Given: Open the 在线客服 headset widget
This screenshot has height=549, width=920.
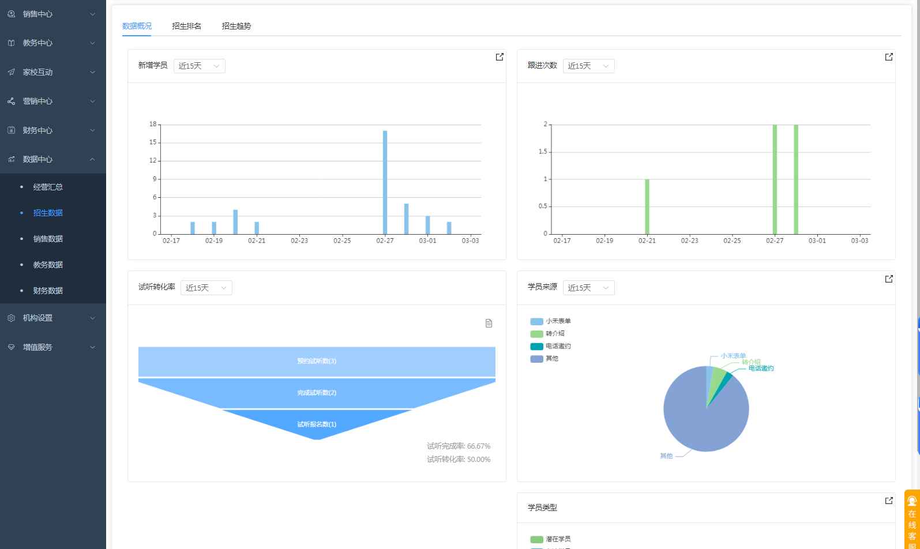Looking at the screenshot, I should (x=912, y=519).
